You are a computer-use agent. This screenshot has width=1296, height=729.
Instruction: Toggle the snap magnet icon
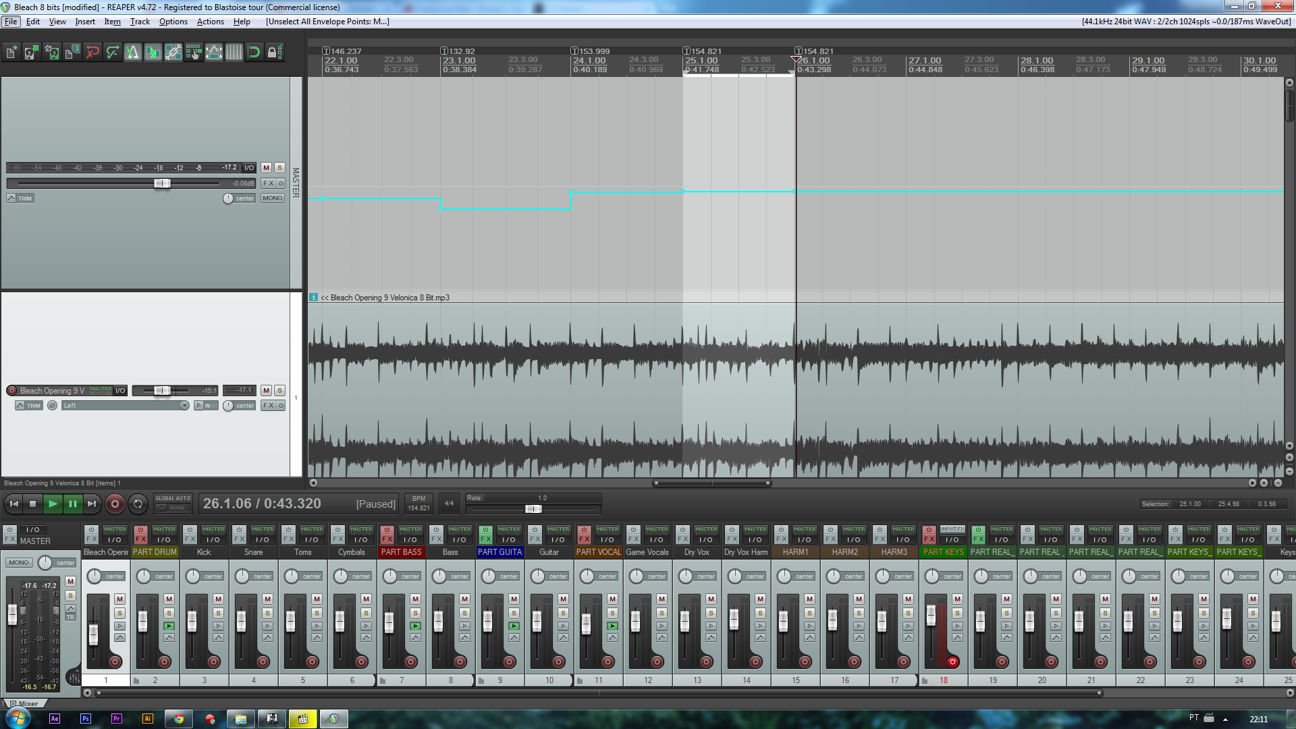click(254, 52)
